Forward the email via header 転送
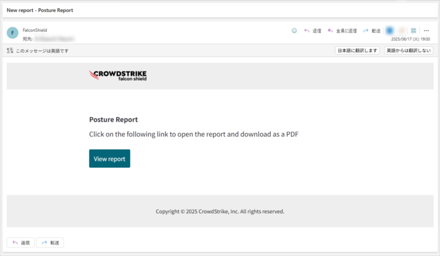Viewport: 440px width, 256px height. pyautogui.click(x=372, y=31)
